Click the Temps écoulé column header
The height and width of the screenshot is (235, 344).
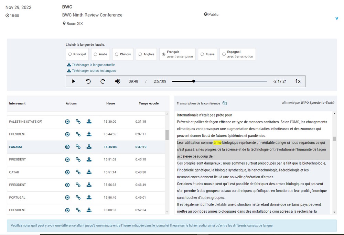click(149, 103)
